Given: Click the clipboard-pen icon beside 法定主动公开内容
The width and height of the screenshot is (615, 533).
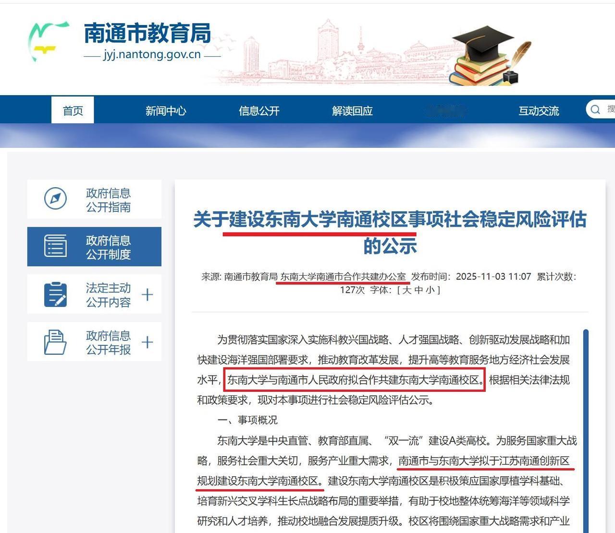Looking at the screenshot, I should click(54, 294).
